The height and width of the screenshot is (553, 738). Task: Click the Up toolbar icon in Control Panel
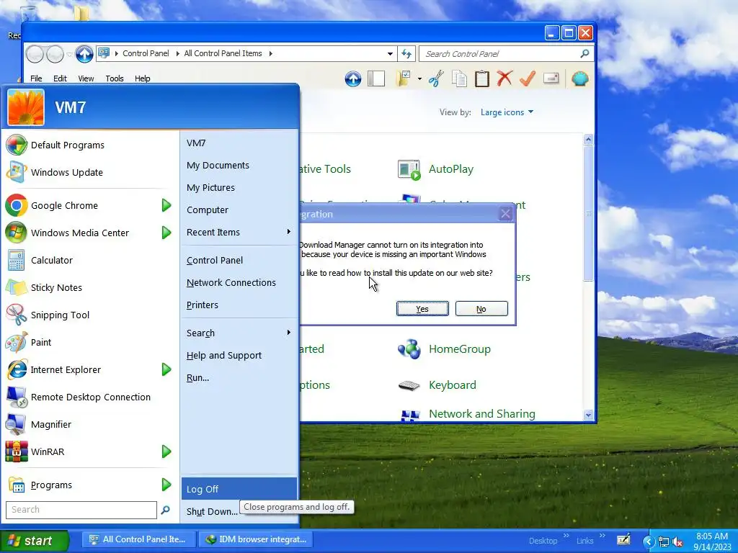[353, 78]
